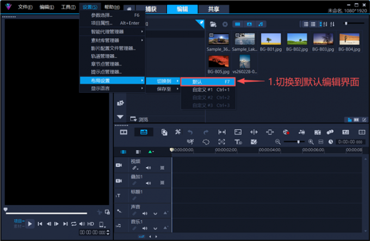This screenshot has width=370, height=241.
Task: Expand the 保存至 submenu
Action: point(163,89)
